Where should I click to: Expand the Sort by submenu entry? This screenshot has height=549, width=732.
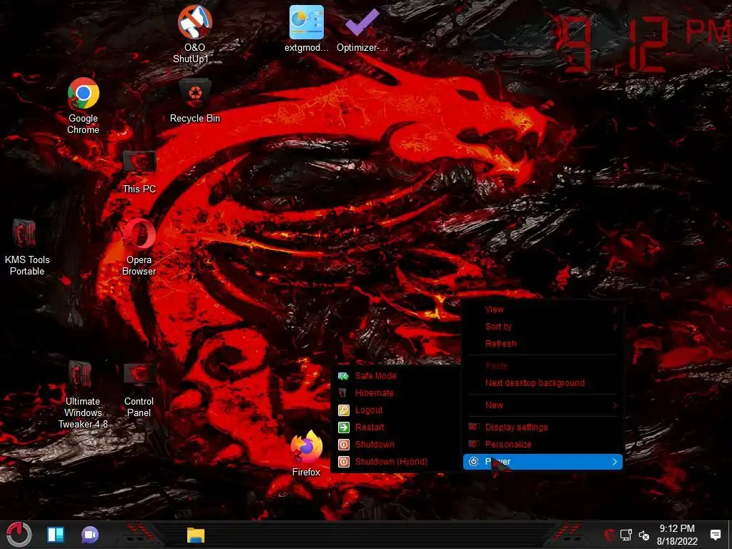pos(543,327)
